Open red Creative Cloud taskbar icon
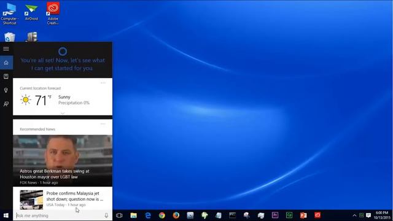Screen dimensions: 393x221 click(x=317, y=215)
